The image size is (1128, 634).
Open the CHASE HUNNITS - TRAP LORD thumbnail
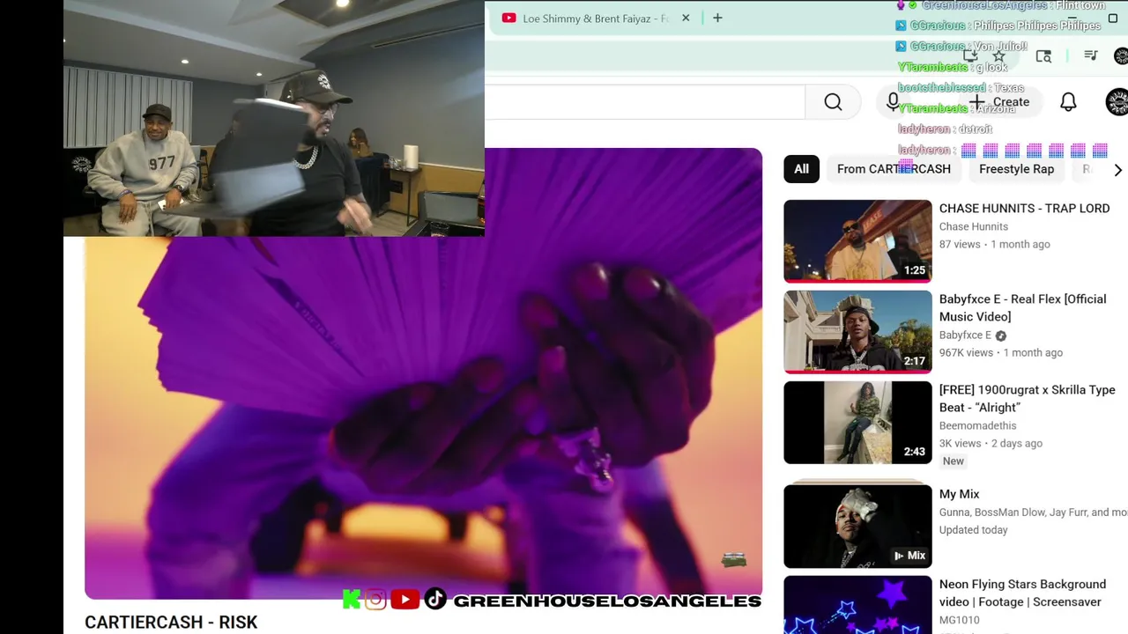tap(857, 241)
